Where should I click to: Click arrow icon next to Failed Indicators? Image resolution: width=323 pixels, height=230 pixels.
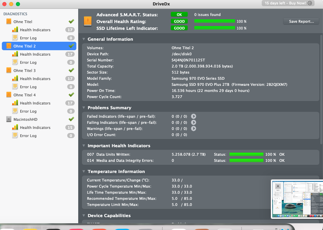click(x=194, y=116)
